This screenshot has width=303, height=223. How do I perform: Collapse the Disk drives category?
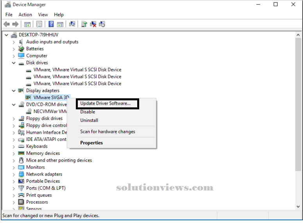coord(14,63)
